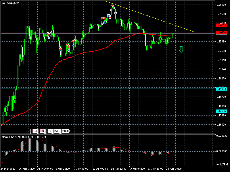The width and height of the screenshot is (230, 172).
Task: Click the 2 Apr 20:00 time axis label
Action: [63, 169]
